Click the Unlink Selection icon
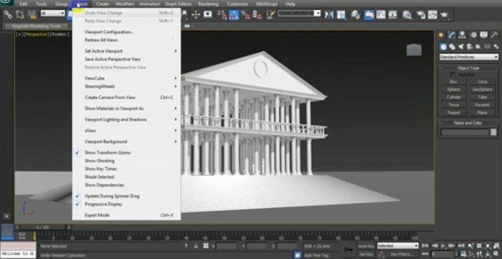 (x=20, y=14)
